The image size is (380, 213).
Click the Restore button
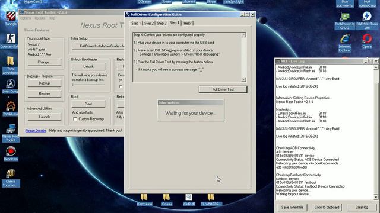(x=45, y=93)
